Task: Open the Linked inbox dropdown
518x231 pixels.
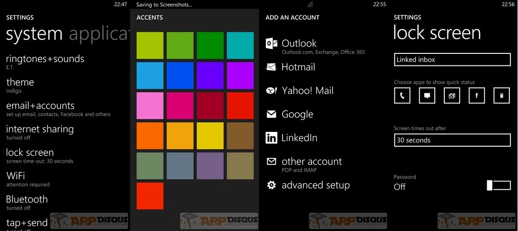Action: (452, 60)
